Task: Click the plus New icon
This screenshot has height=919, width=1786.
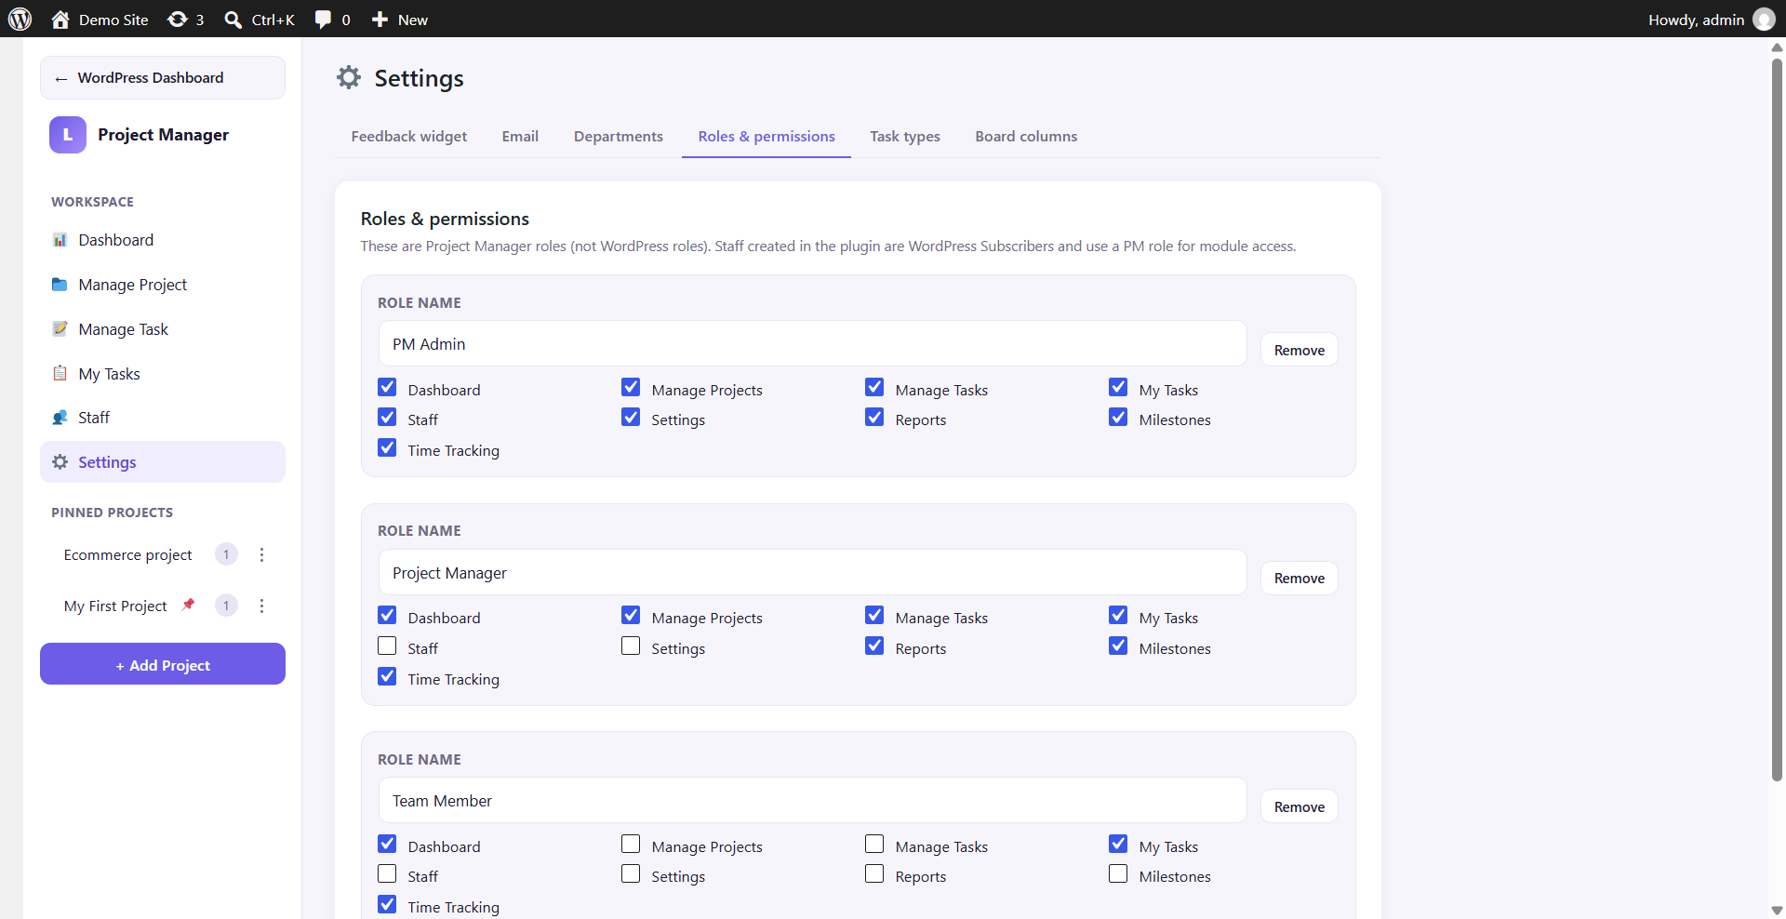Action: click(380, 20)
